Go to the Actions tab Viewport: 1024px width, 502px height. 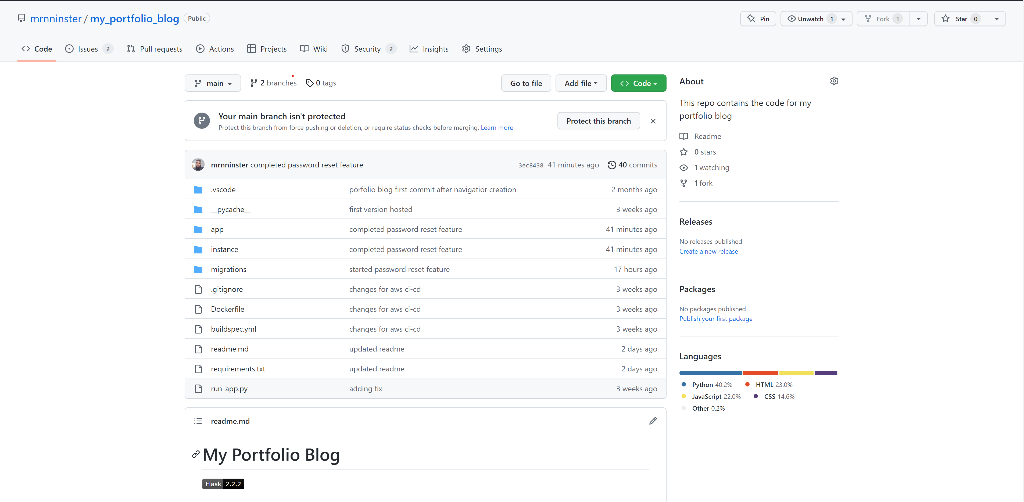pos(215,49)
